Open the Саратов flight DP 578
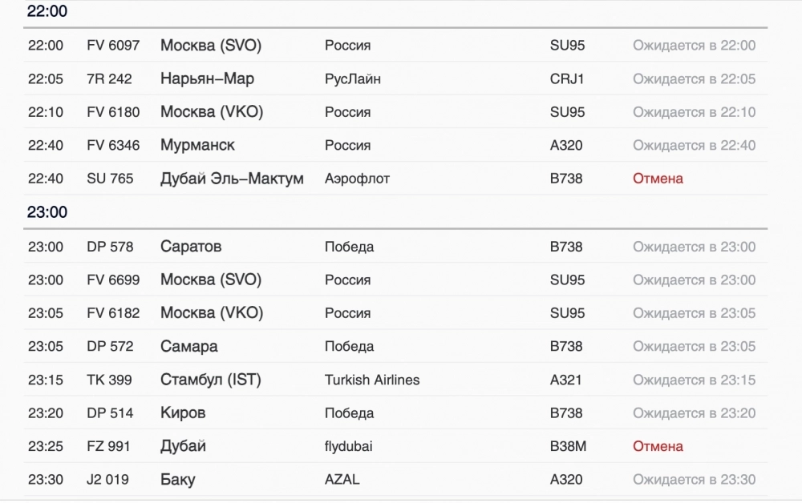Screen dimensions: 802x503 point(191,247)
